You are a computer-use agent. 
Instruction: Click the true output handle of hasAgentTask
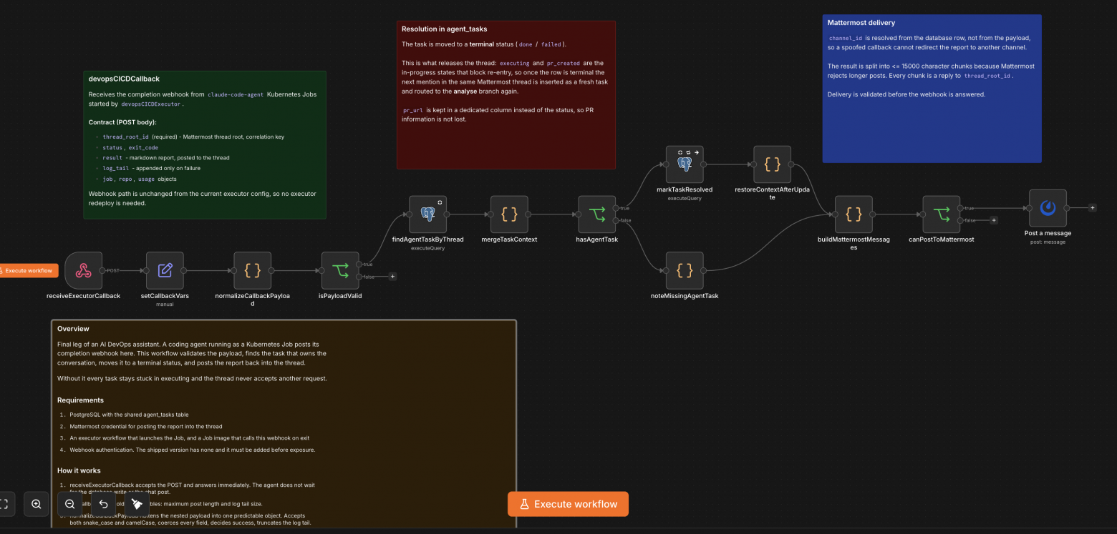616,208
